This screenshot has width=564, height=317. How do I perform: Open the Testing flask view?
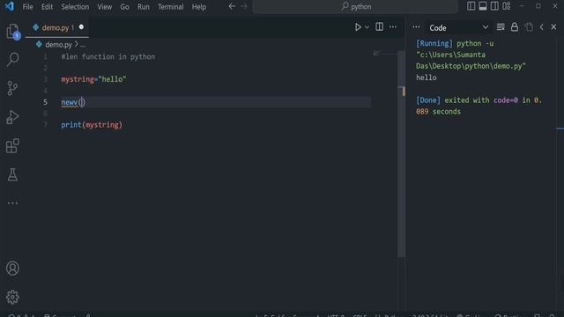12,174
